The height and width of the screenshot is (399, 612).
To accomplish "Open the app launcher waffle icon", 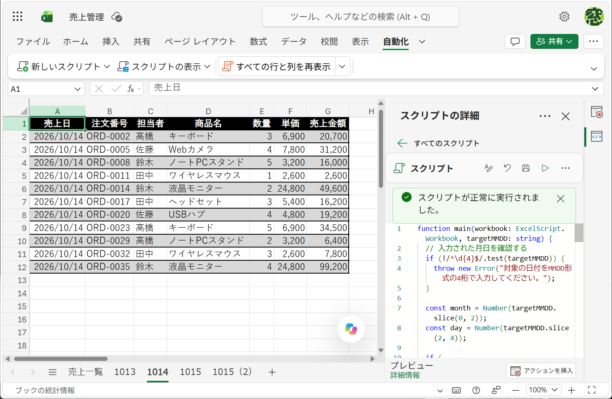I will point(17,17).
